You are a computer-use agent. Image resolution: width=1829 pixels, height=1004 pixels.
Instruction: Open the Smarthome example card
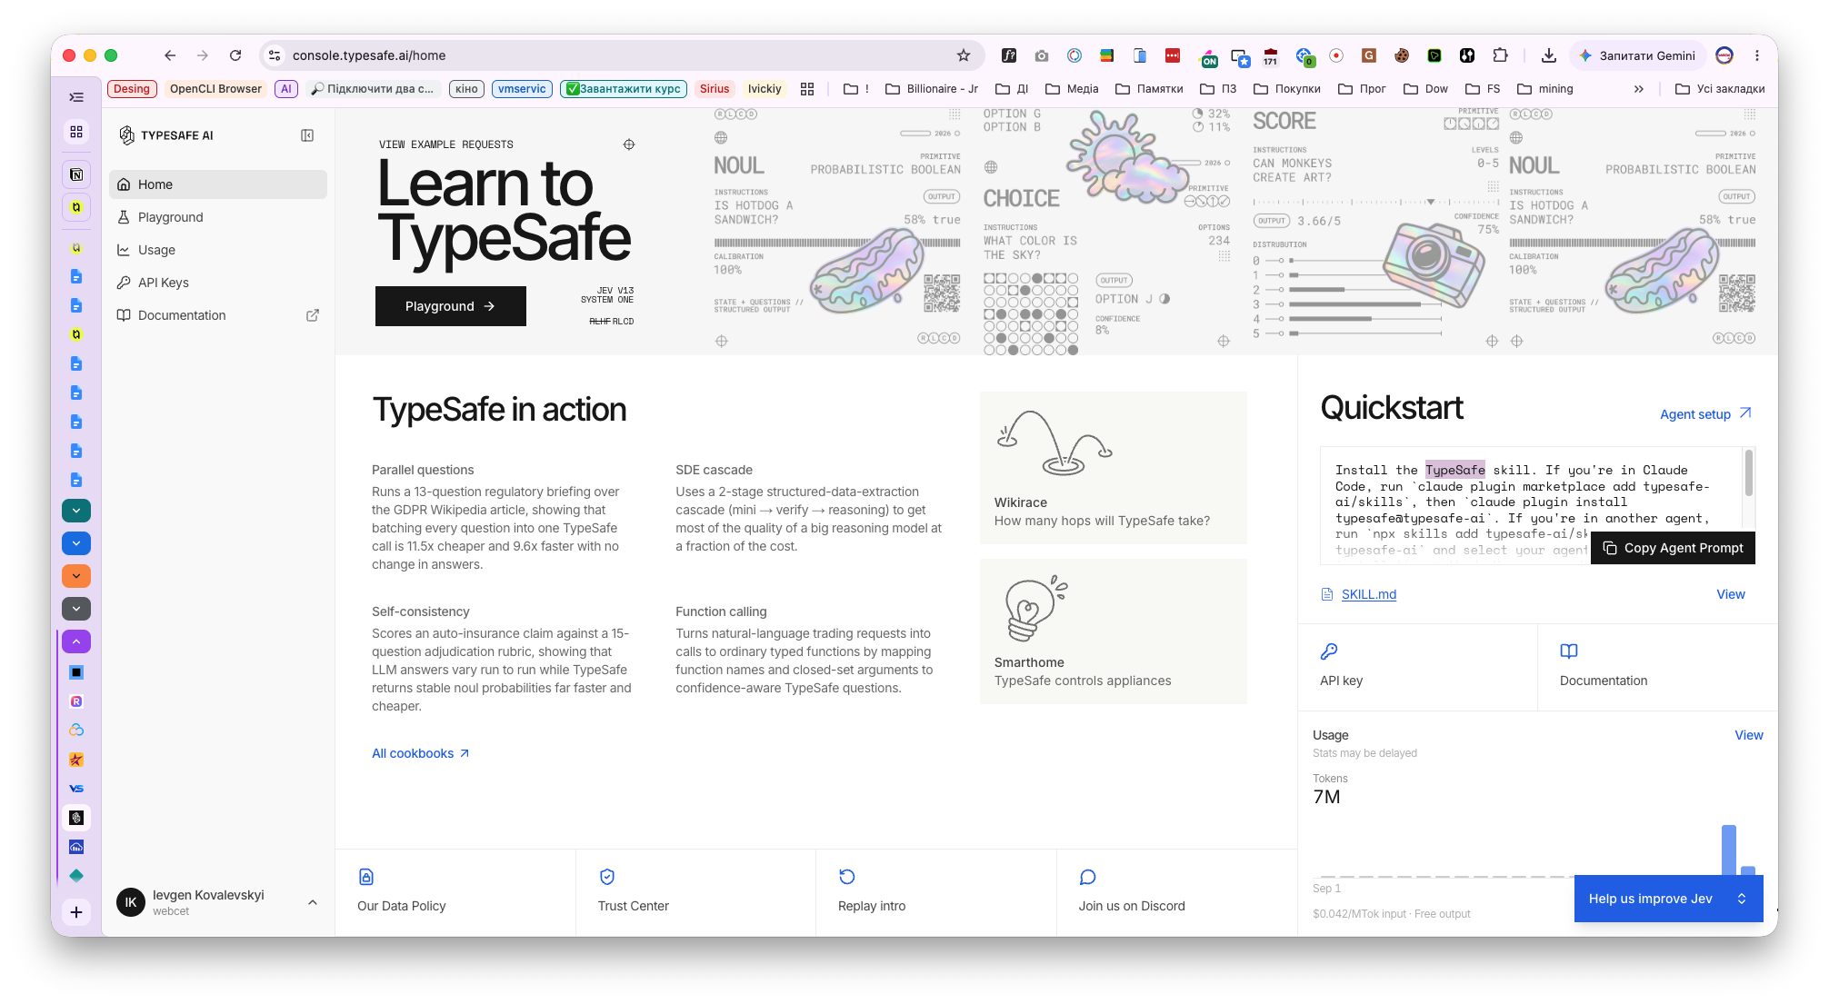click(x=1113, y=631)
